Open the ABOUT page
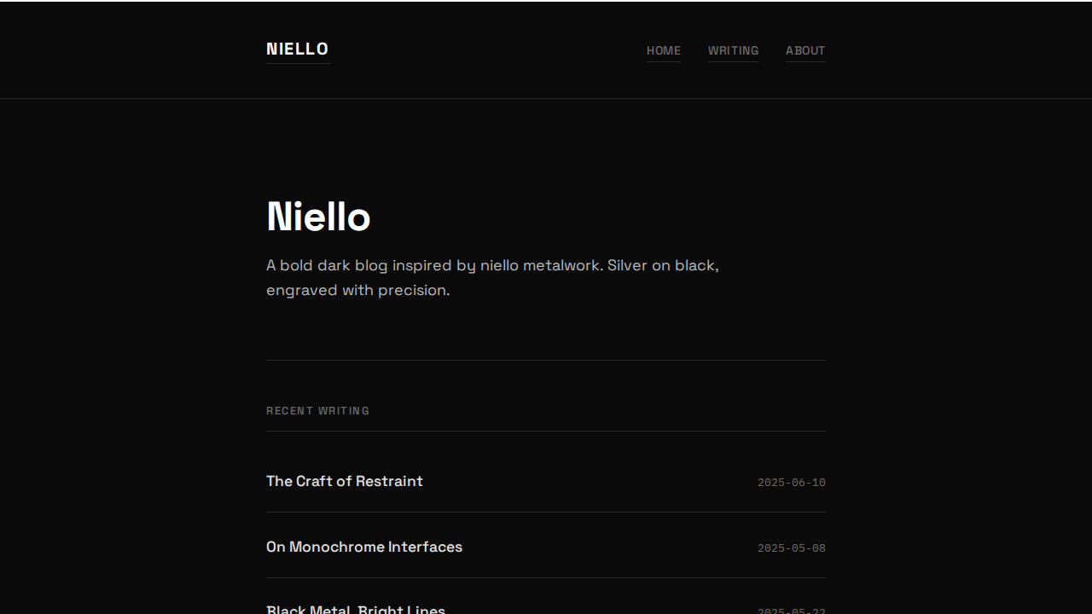The height and width of the screenshot is (614, 1092). point(805,50)
